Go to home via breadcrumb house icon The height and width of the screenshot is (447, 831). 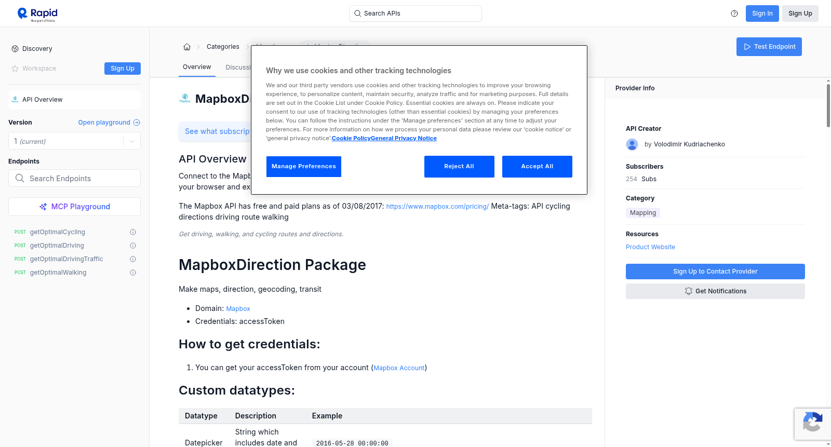(187, 47)
